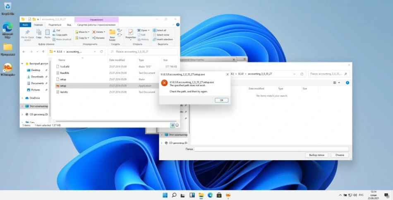Click the Cut scissors icon
393x200 pixels.
[x=53, y=31]
